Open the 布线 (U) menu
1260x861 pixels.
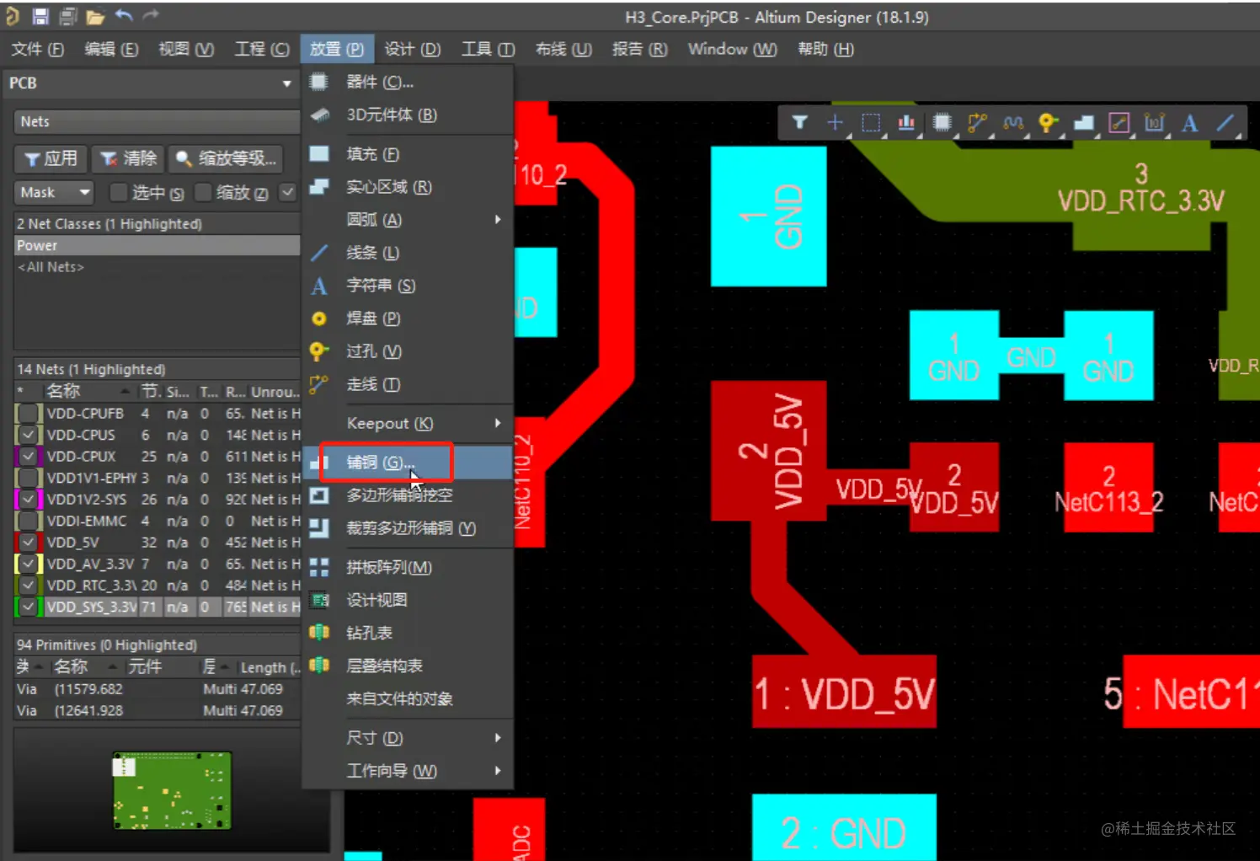coord(564,49)
